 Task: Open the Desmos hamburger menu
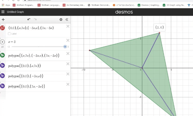tap(3, 12)
